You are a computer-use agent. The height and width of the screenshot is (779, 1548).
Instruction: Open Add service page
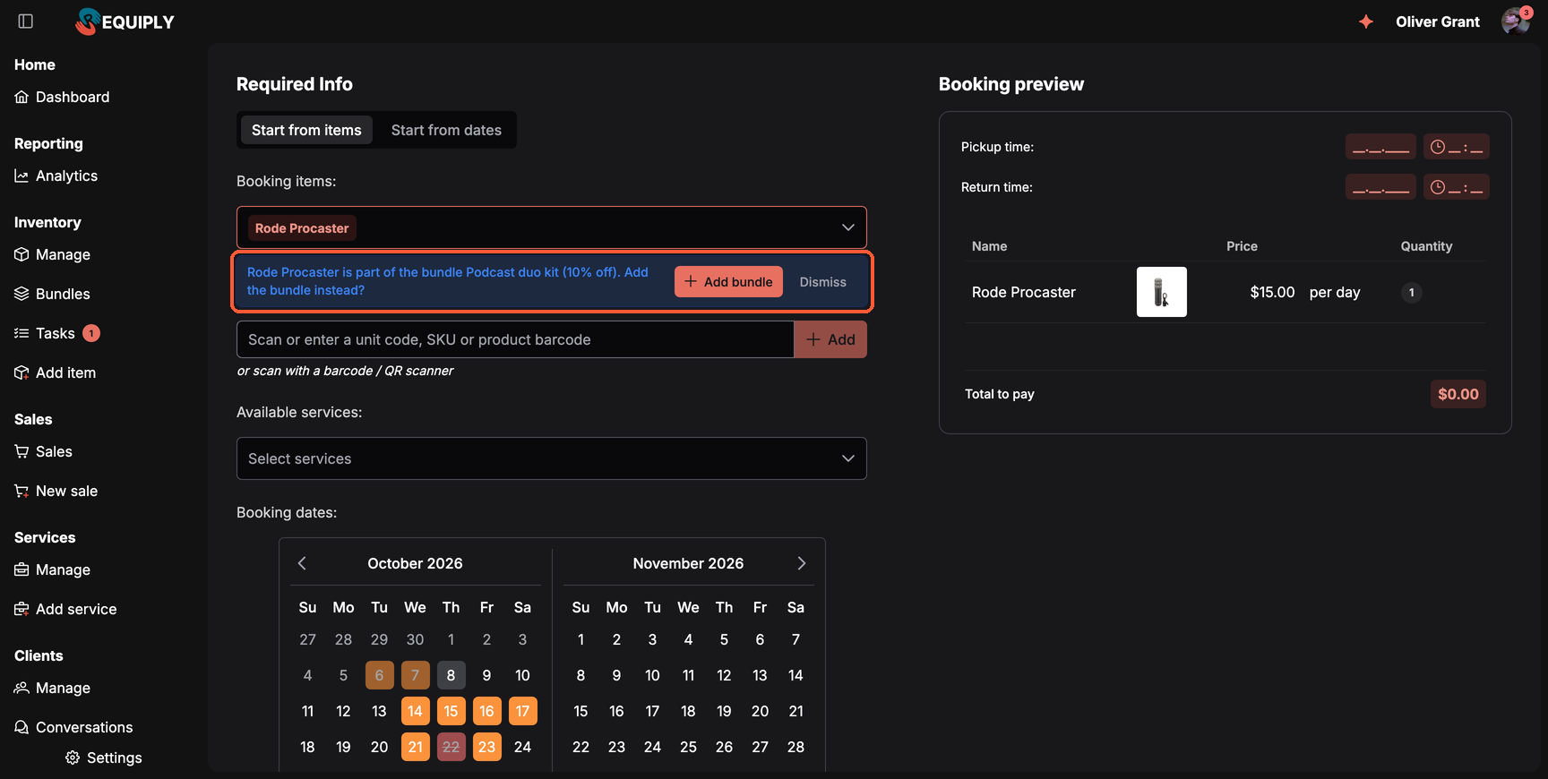pos(66,609)
